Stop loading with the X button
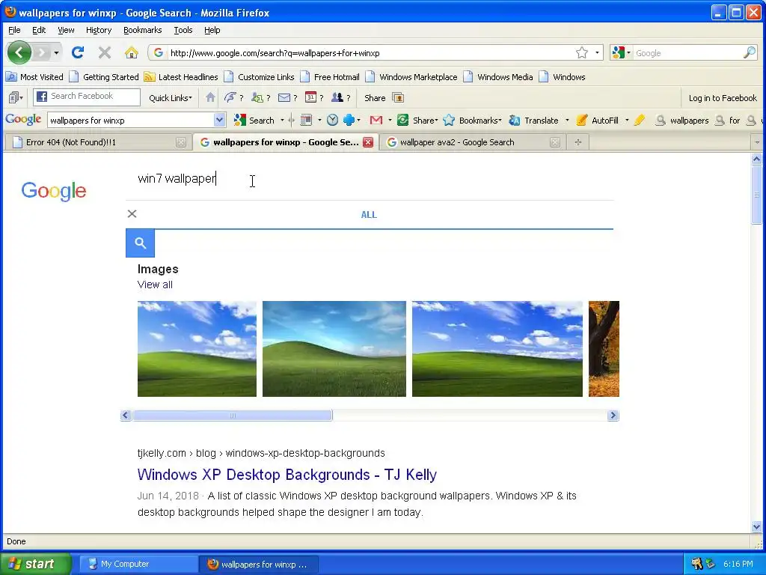 [105, 52]
